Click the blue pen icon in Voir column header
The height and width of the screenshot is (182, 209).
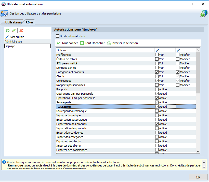158,50
